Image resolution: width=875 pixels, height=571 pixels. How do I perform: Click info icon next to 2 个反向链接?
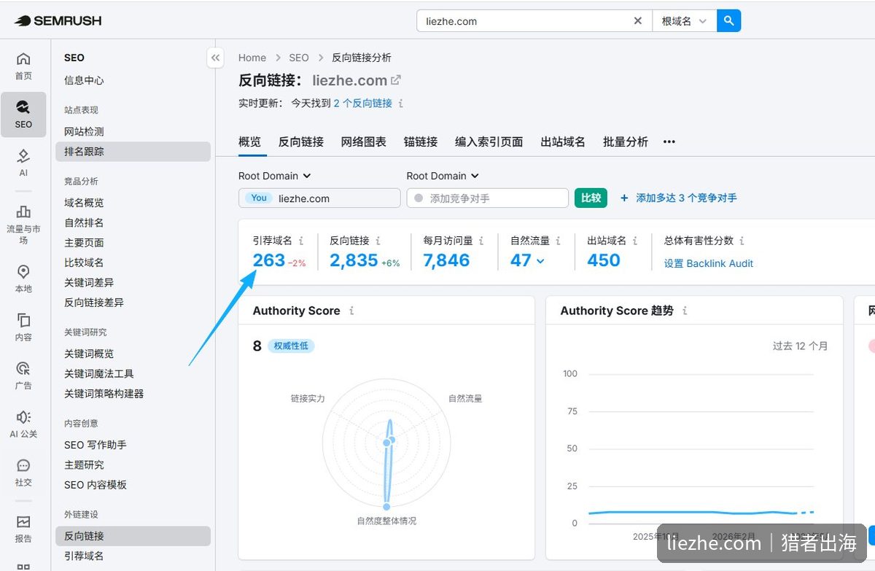point(401,104)
